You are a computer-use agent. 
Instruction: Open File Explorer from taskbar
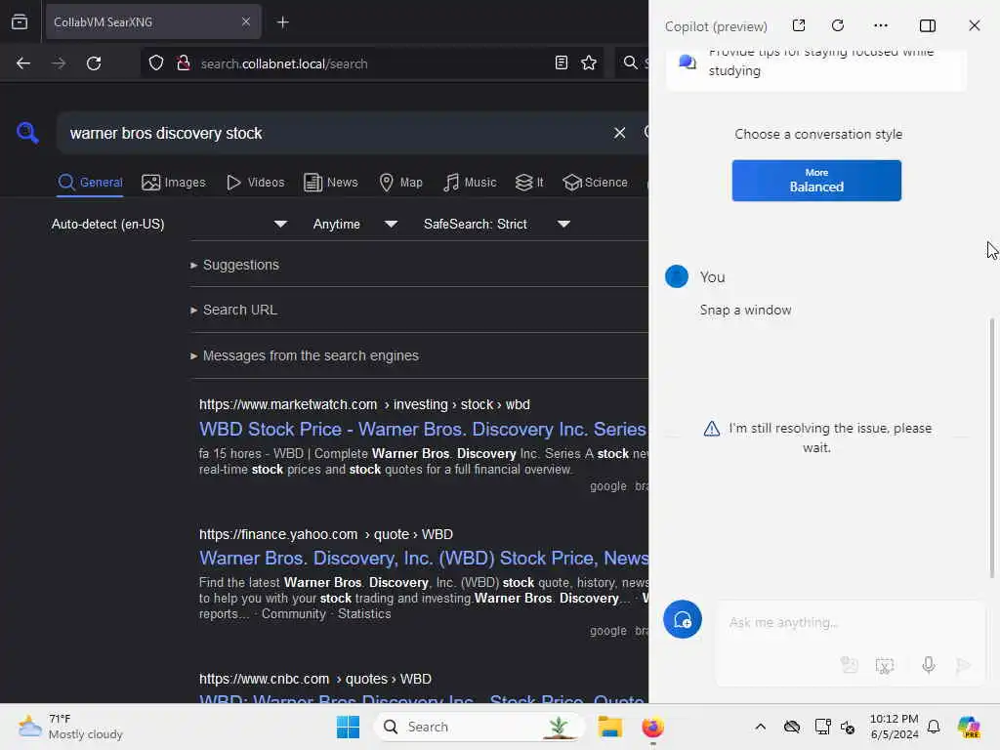[x=609, y=727]
